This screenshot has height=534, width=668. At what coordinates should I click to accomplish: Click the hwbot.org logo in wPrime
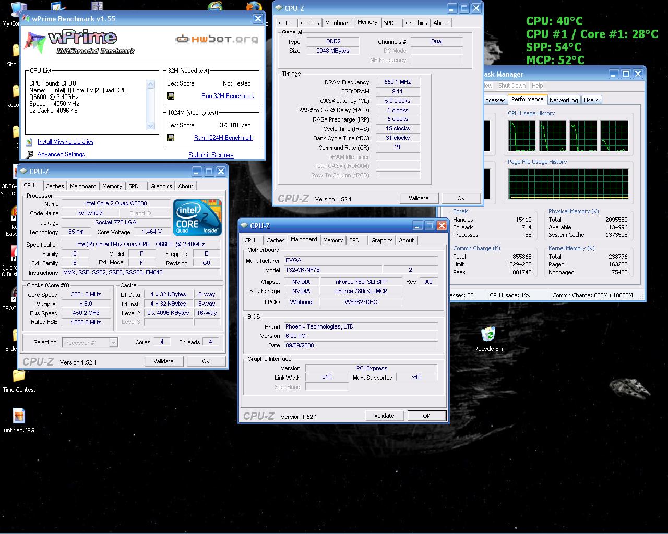(217, 39)
